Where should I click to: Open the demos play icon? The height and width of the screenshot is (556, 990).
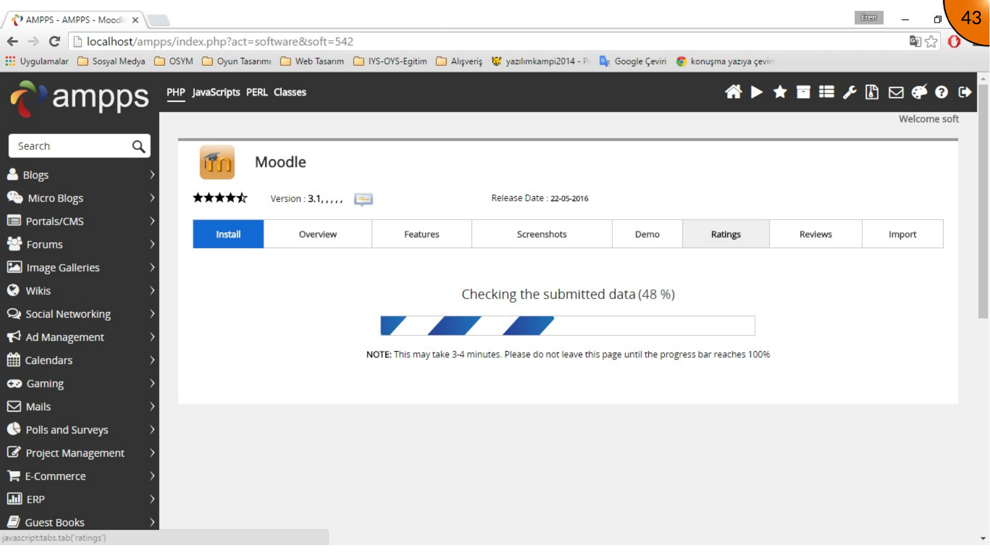pos(757,92)
